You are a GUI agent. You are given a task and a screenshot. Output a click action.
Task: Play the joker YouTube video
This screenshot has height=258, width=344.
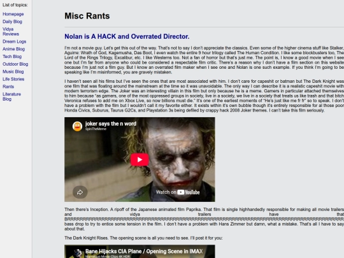pyautogui.click(x=140, y=159)
